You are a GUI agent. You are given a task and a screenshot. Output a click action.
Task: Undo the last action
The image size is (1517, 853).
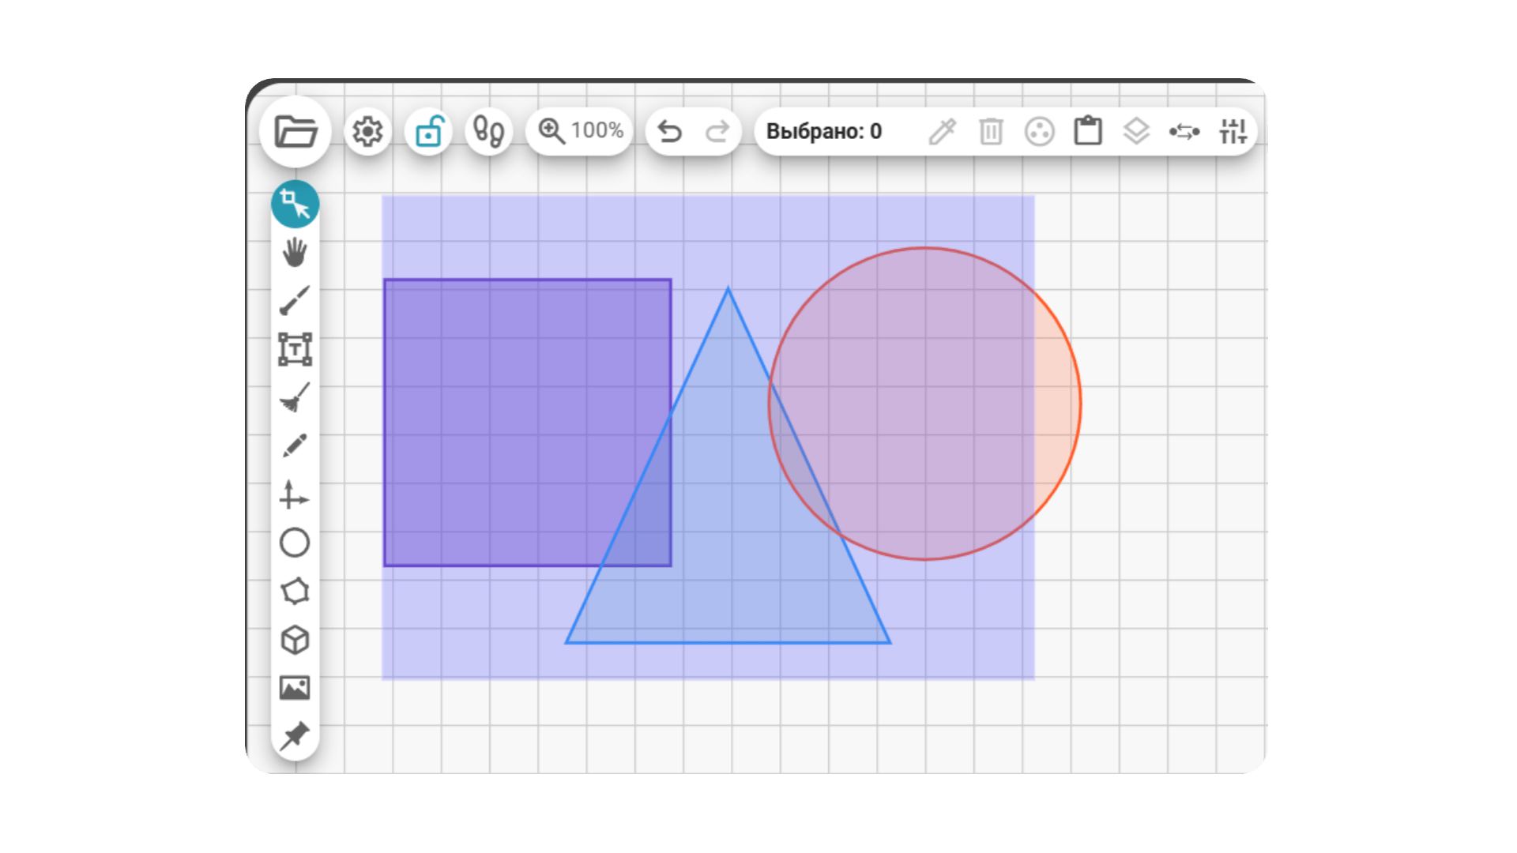pyautogui.click(x=670, y=131)
